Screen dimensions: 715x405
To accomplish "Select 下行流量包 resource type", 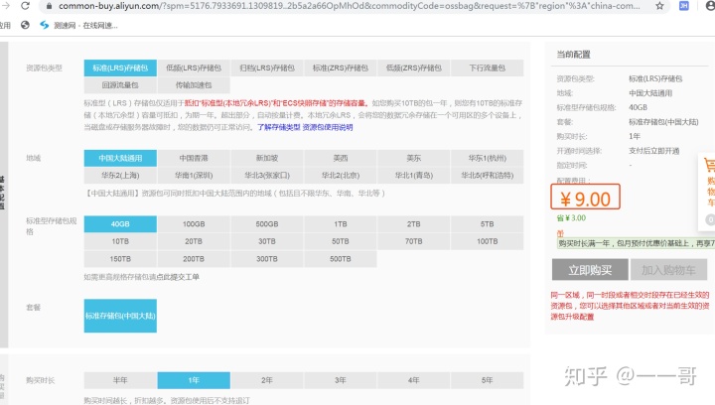I will tap(487, 67).
